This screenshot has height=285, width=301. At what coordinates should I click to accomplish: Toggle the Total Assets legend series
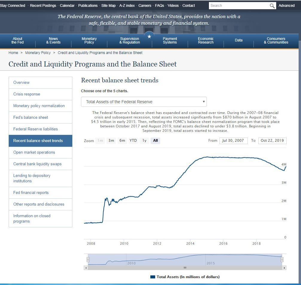point(185,277)
